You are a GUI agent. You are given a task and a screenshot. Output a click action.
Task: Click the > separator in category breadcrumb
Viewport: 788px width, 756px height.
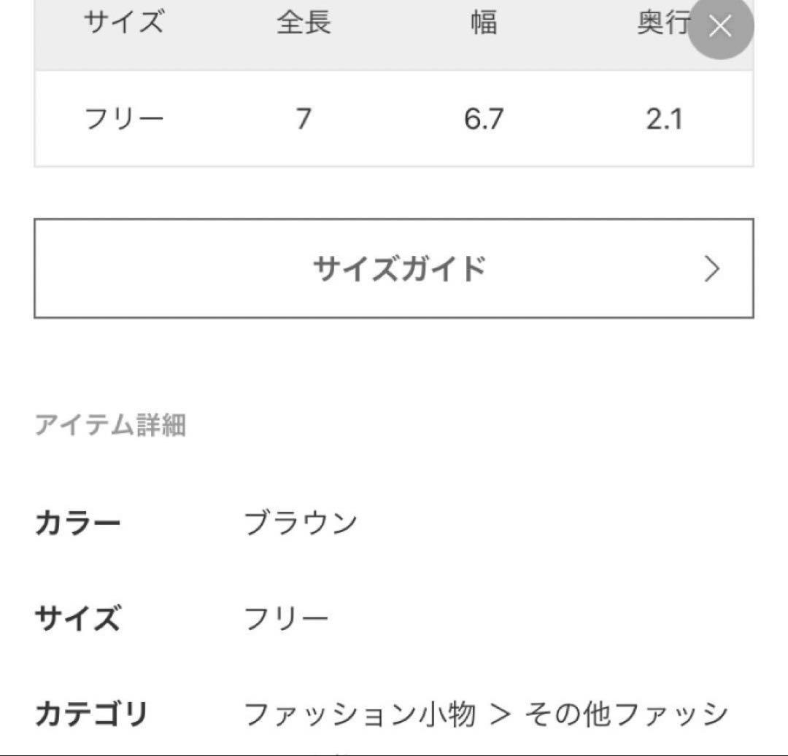[500, 714]
